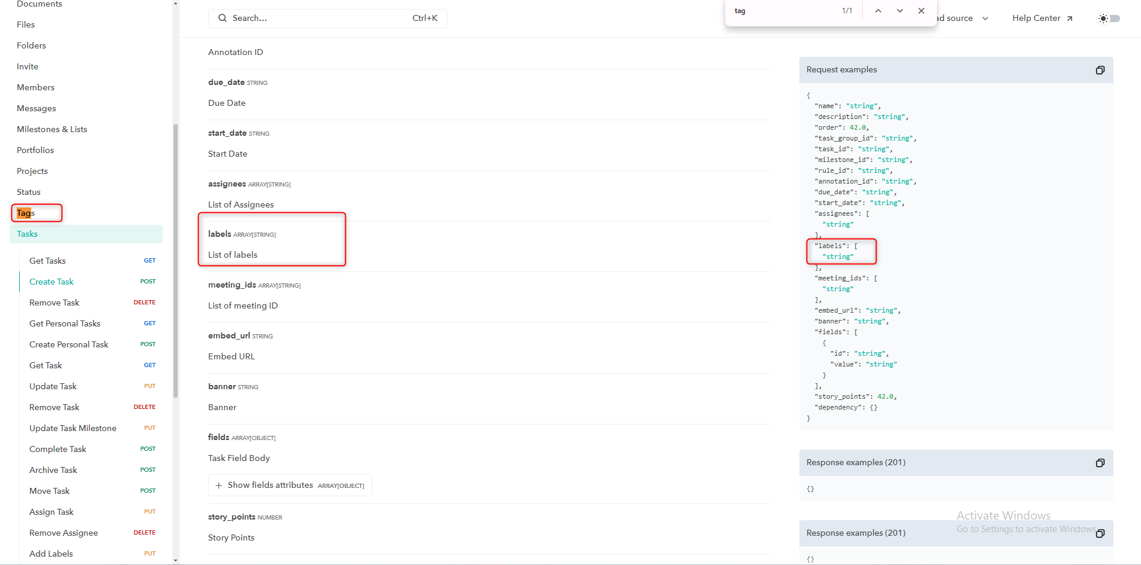Open Members section in sidebar
The image size is (1141, 565).
[x=35, y=87]
